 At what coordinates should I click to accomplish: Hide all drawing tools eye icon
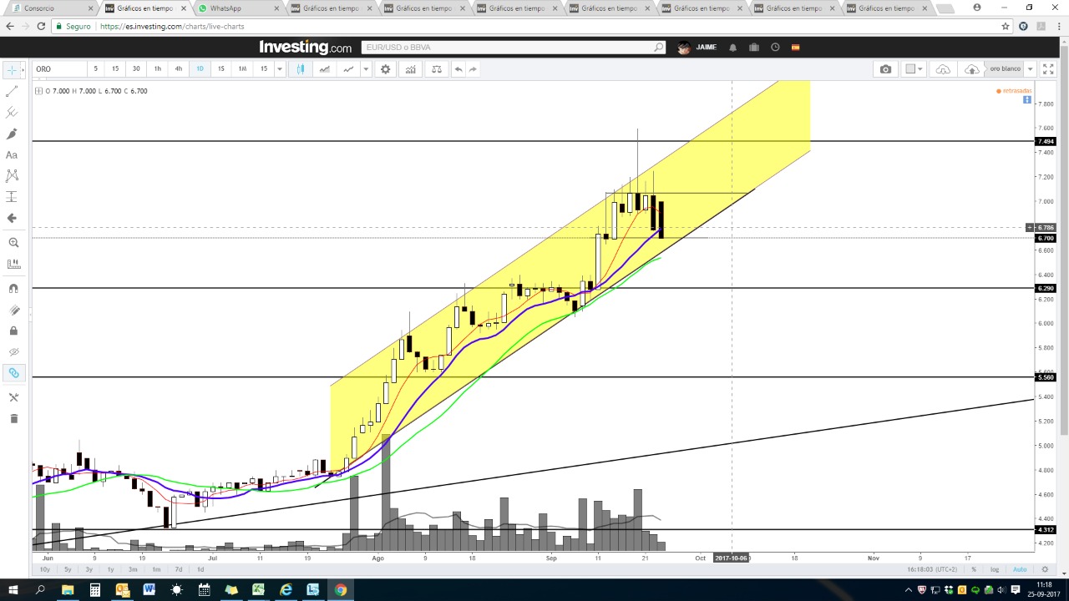click(x=13, y=351)
